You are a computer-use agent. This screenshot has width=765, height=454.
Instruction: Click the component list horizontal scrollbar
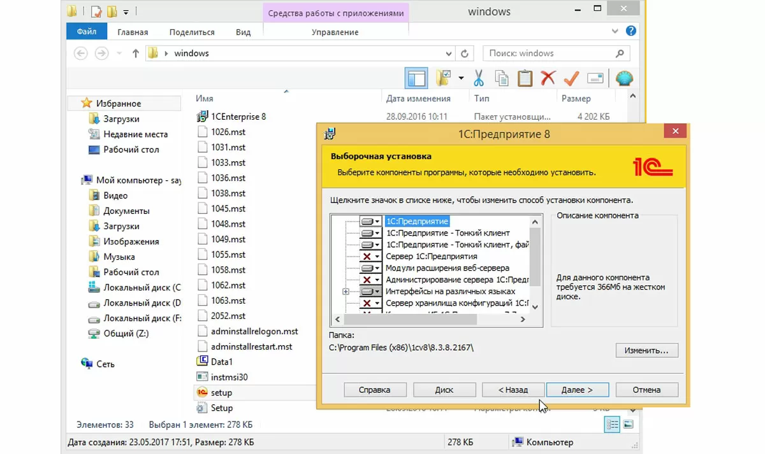(430, 319)
